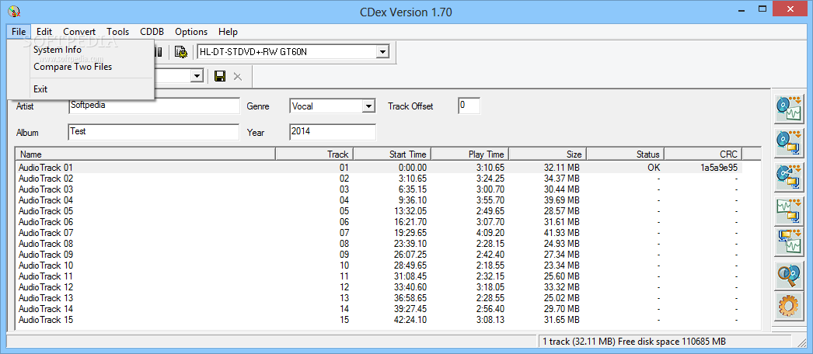Open the Options menu
813x354 pixels.
(x=191, y=32)
